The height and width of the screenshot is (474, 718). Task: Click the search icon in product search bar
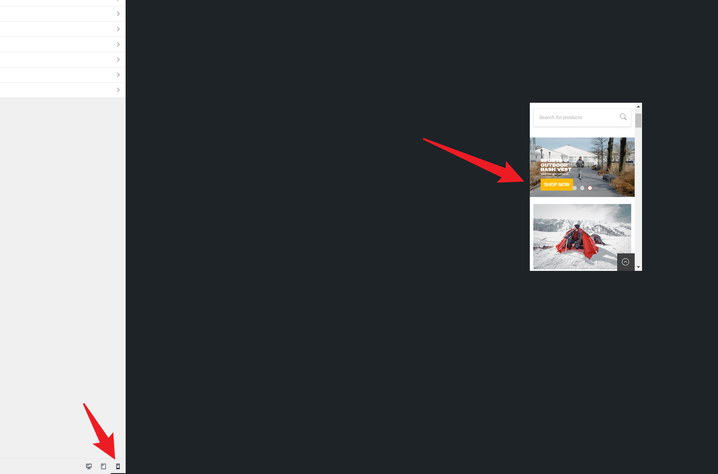[x=623, y=117]
